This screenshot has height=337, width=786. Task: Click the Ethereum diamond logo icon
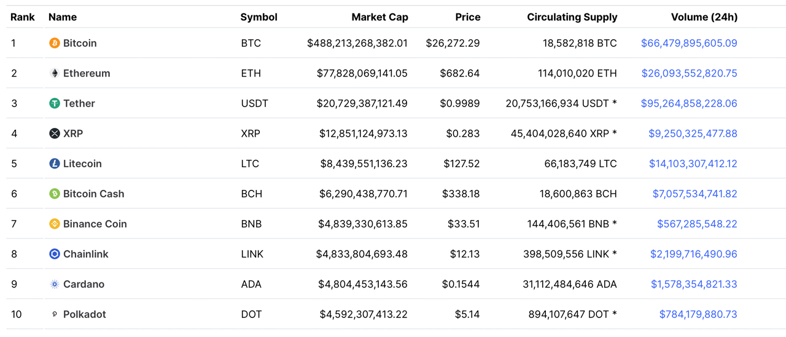tap(55, 74)
